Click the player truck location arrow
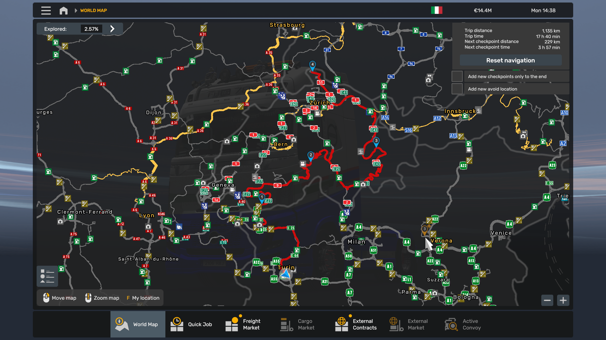The height and width of the screenshot is (340, 606). pos(286,275)
